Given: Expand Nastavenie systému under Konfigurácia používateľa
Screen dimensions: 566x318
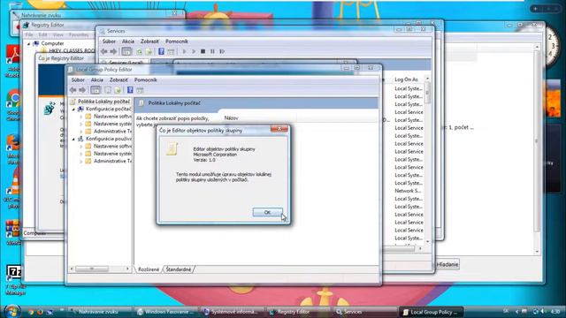Looking at the screenshot, I should [x=80, y=154].
